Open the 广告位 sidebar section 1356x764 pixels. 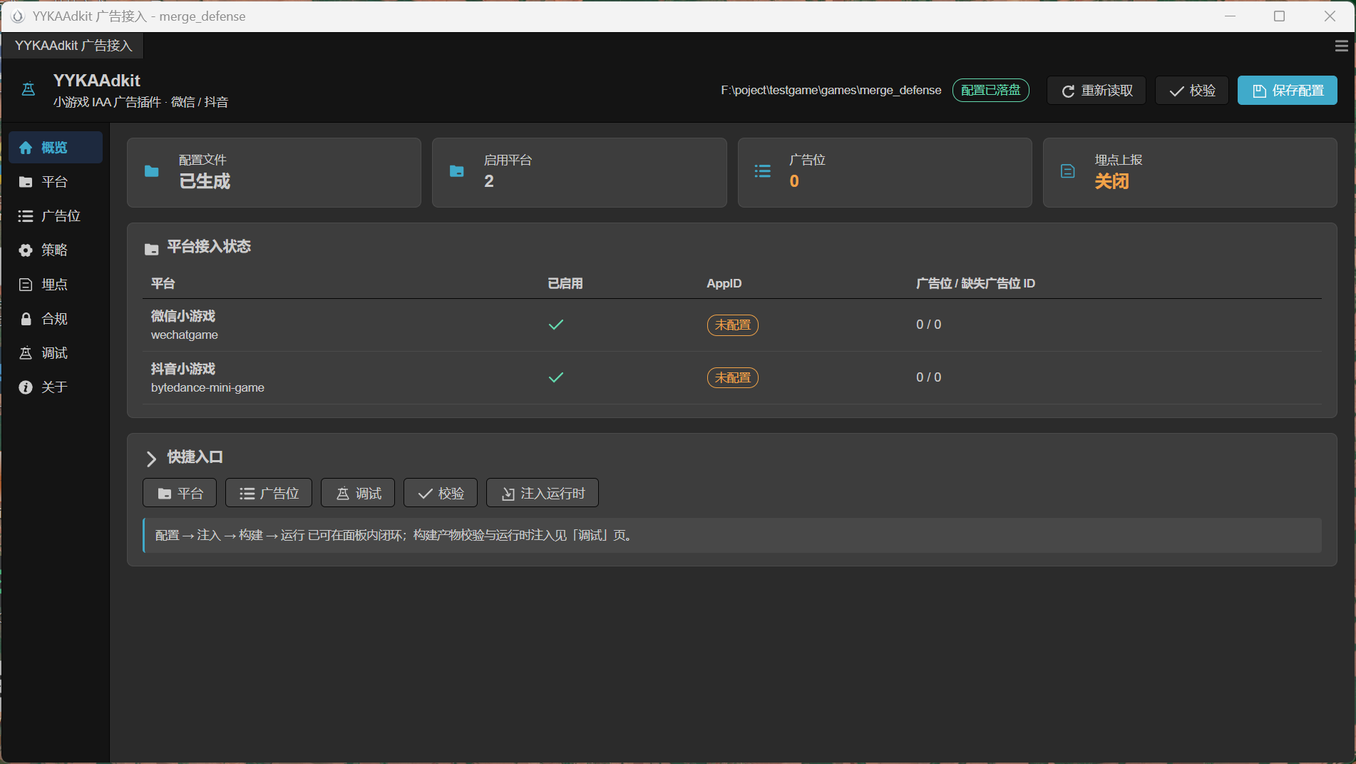tap(56, 216)
